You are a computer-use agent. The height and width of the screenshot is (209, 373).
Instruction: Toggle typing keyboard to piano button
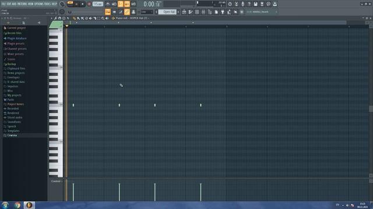click(x=108, y=12)
